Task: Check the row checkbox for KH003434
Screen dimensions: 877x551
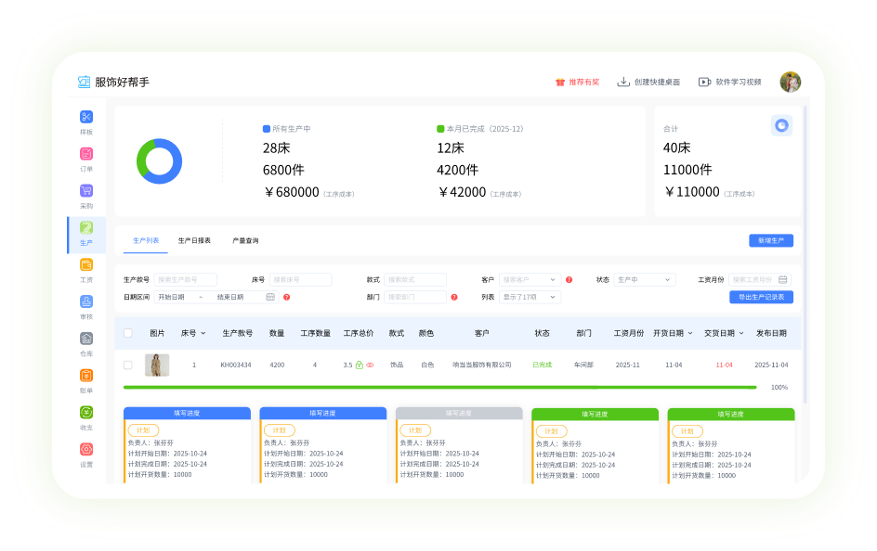Action: [x=128, y=365]
